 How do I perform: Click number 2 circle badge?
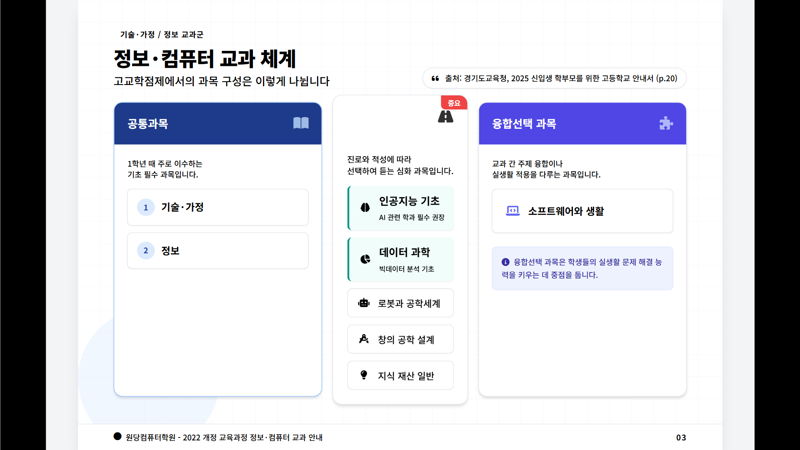tap(146, 250)
